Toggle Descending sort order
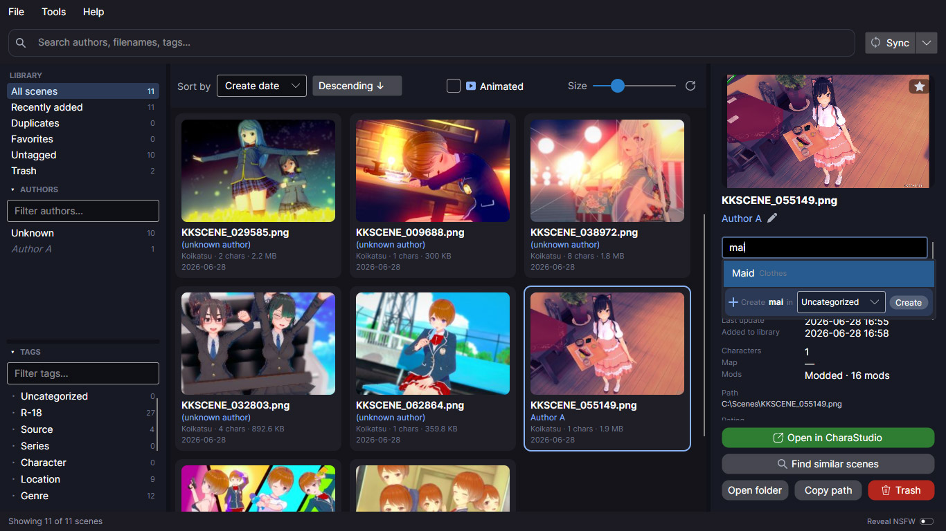This screenshot has height=531, width=946. point(357,86)
